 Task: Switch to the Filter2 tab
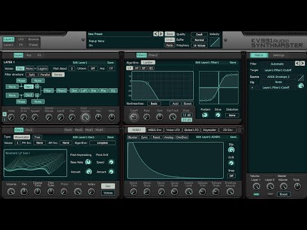click(x=153, y=55)
